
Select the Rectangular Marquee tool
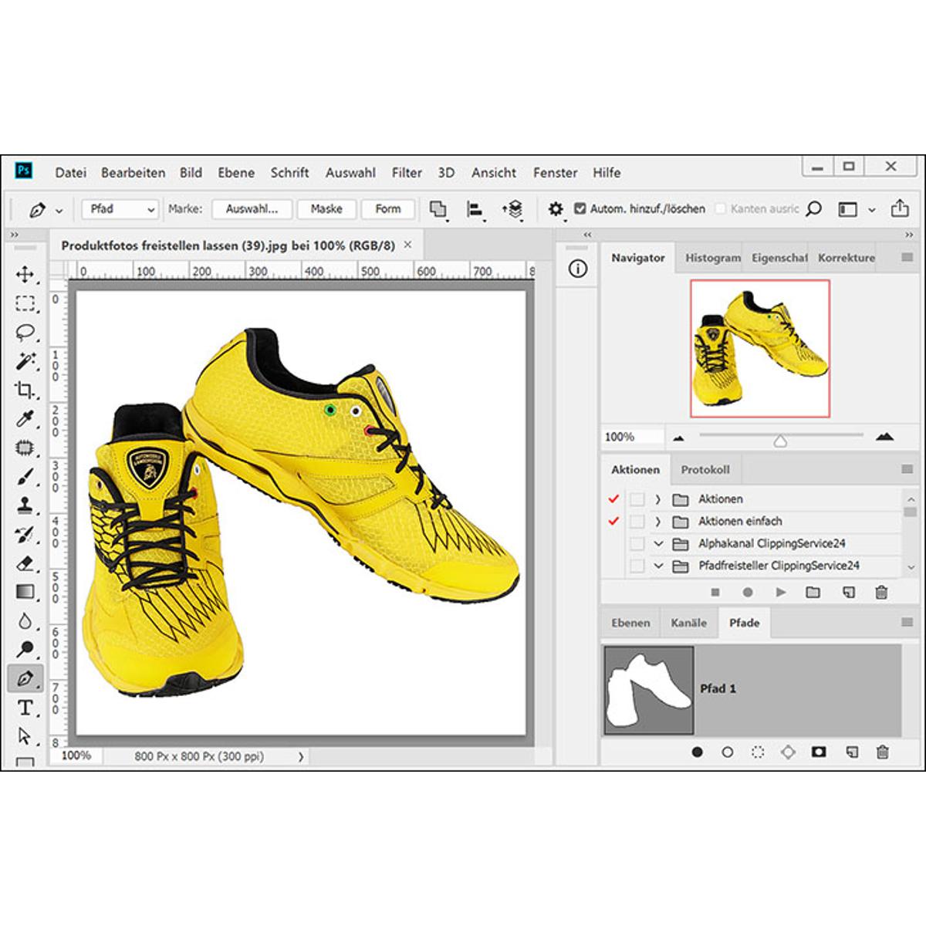(25, 303)
